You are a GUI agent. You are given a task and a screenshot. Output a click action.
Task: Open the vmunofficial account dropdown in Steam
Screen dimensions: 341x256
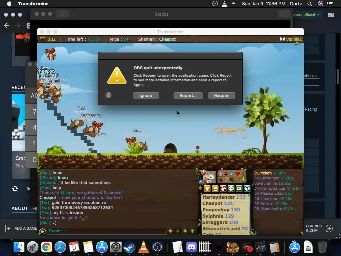pyautogui.click(x=306, y=15)
